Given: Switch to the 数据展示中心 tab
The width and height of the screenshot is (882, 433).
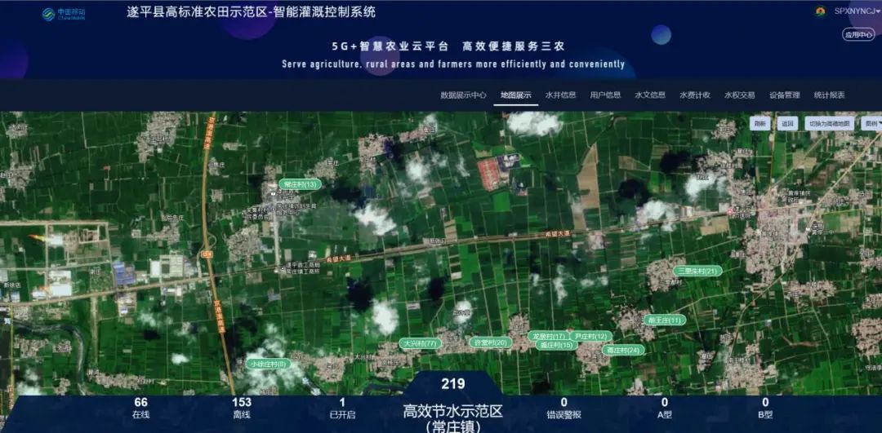Looking at the screenshot, I should 463,95.
